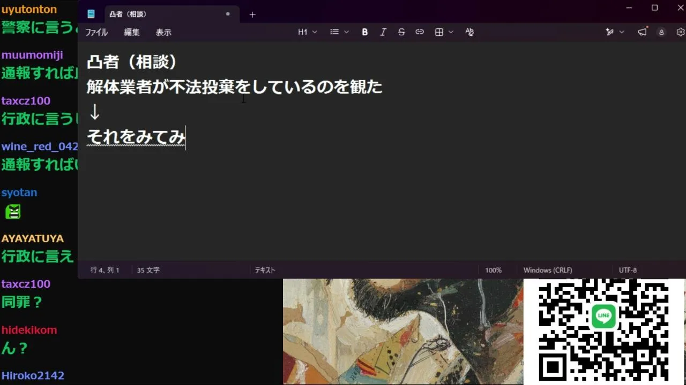This screenshot has height=385, width=686.
Task: Click username Hiroko2142 in chat
Action: point(33,375)
